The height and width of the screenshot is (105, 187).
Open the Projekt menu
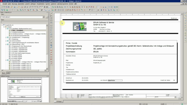(5, 4)
